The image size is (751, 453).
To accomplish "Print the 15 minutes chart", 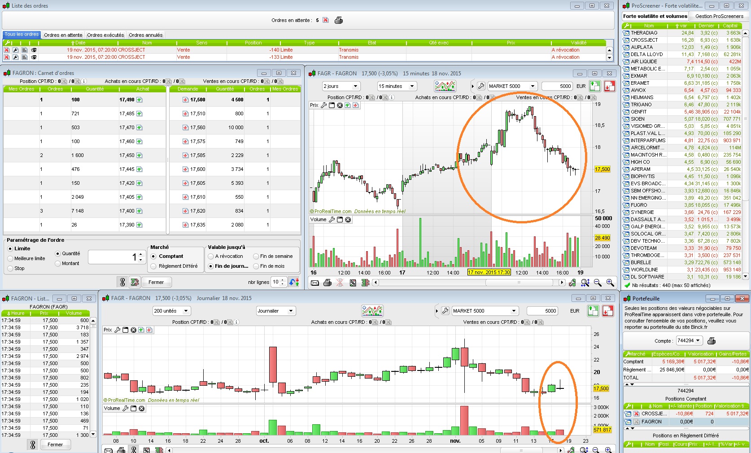I will pyautogui.click(x=327, y=283).
